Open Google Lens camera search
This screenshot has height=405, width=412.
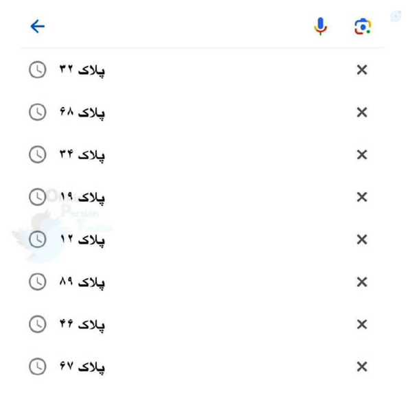363,27
